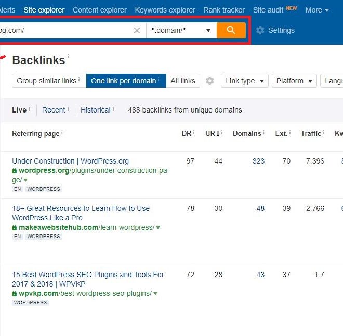Viewport: 343px width, 336px height.
Task: Expand the More menu in top navigation
Action: point(317,10)
